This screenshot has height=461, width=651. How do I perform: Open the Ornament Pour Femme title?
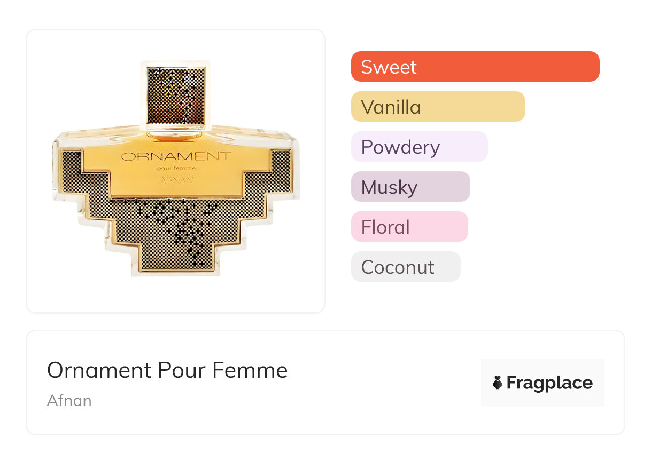click(x=167, y=370)
